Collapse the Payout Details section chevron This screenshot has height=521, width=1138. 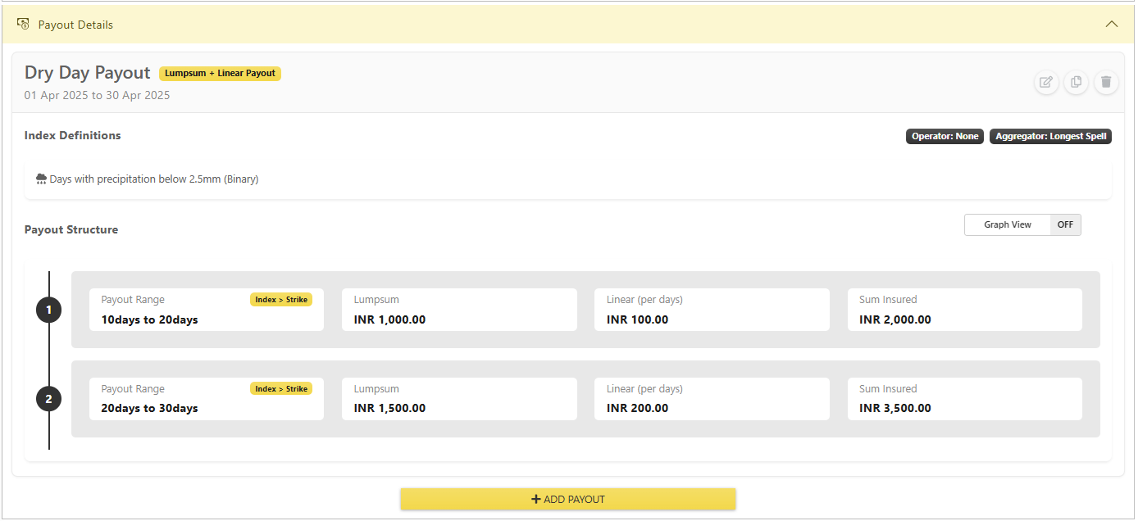[x=1112, y=25]
